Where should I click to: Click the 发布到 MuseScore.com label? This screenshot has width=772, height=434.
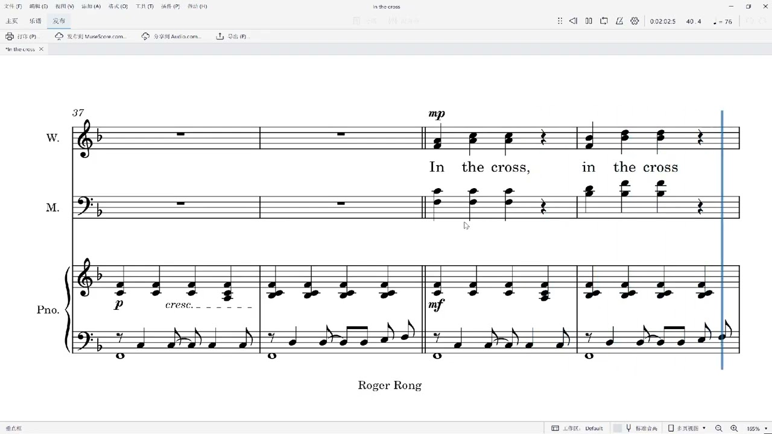pyautogui.click(x=96, y=36)
